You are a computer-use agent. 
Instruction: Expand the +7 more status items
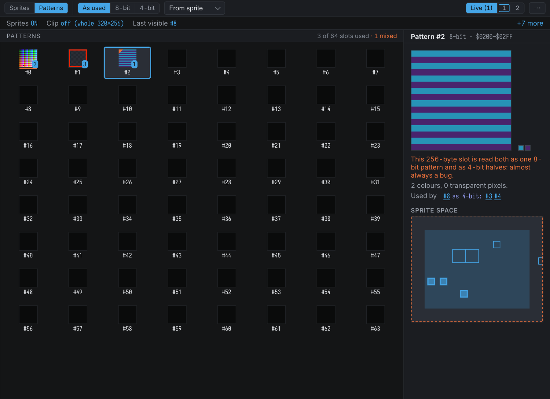coord(530,23)
